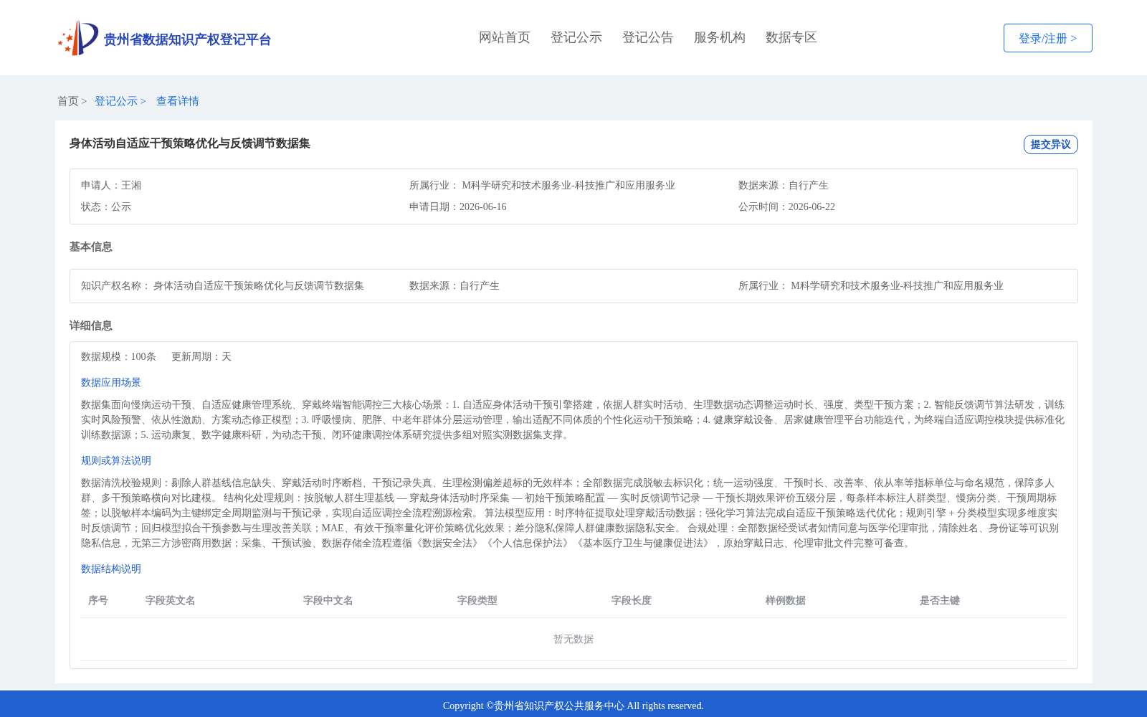Click the footer copyright text
The image size is (1147, 717).
573,706
